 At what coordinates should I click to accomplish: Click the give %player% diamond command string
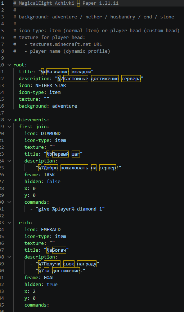click(x=70, y=209)
